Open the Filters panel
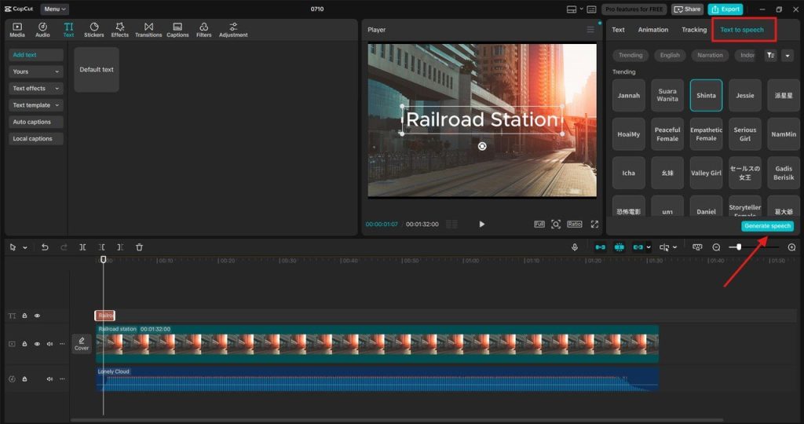Screen dimensions: 804x424 (x=203, y=30)
